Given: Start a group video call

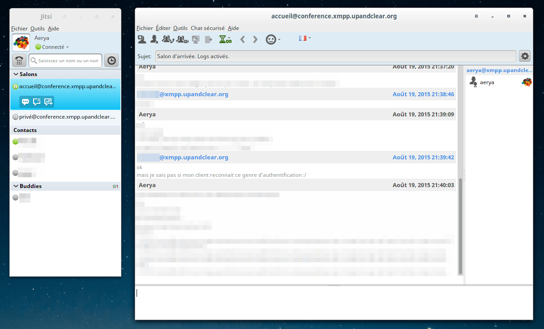Looking at the screenshot, I should pos(182,39).
